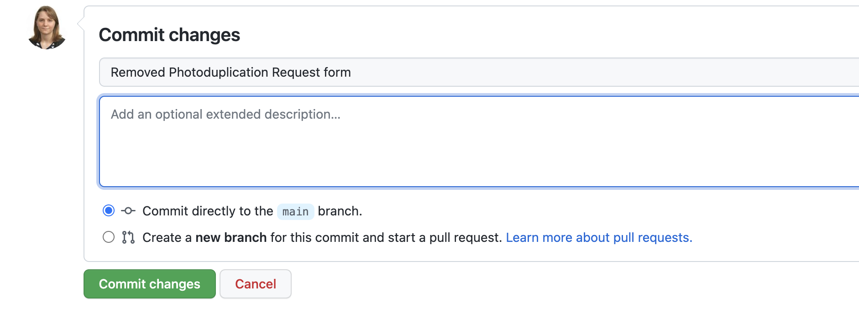Screen dimensions: 859x314
Task: Click inside the commit summary input
Action: coord(320,72)
